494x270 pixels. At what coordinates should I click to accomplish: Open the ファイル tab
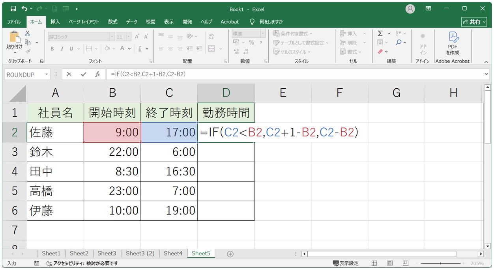[14, 22]
